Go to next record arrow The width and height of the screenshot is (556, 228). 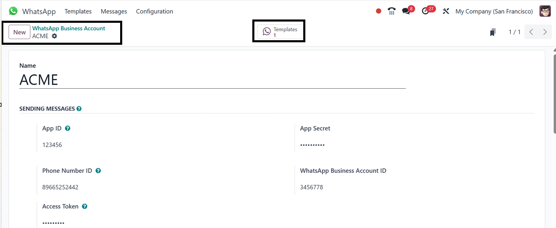tap(545, 32)
